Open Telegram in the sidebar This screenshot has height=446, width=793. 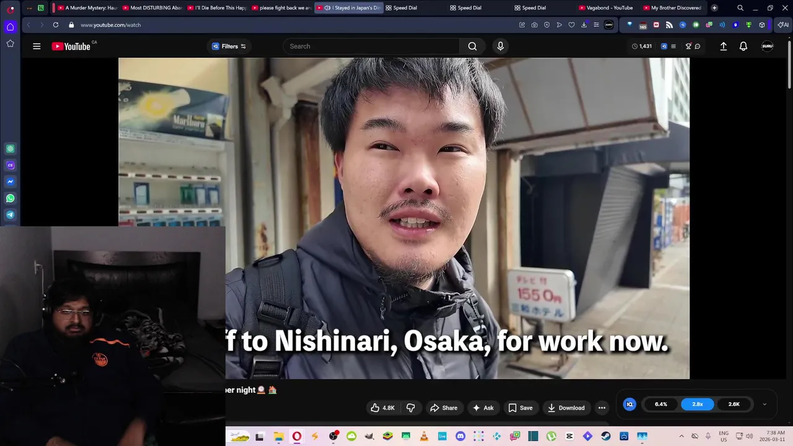point(10,215)
